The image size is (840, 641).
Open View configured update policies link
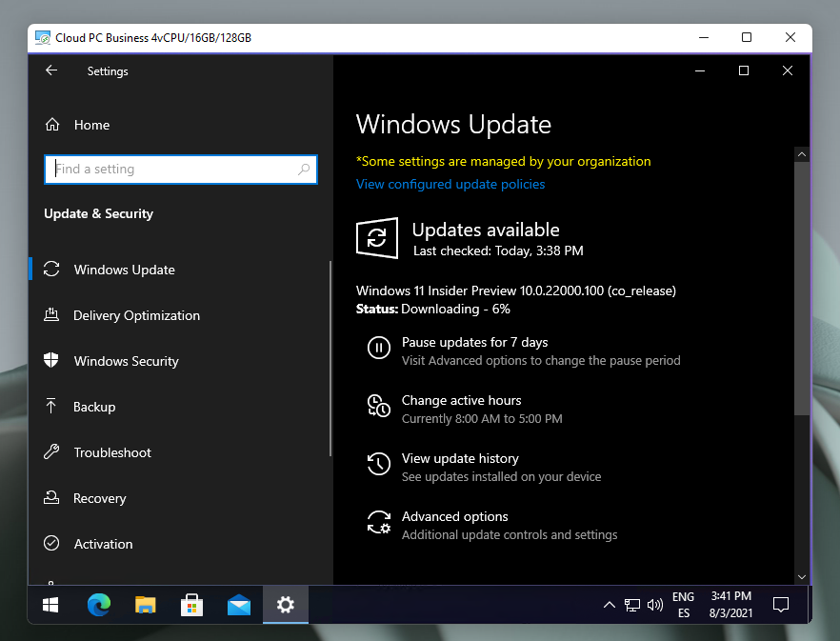click(450, 184)
